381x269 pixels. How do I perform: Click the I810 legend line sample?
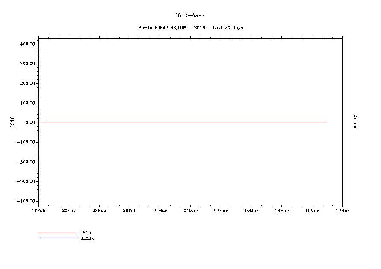point(57,233)
